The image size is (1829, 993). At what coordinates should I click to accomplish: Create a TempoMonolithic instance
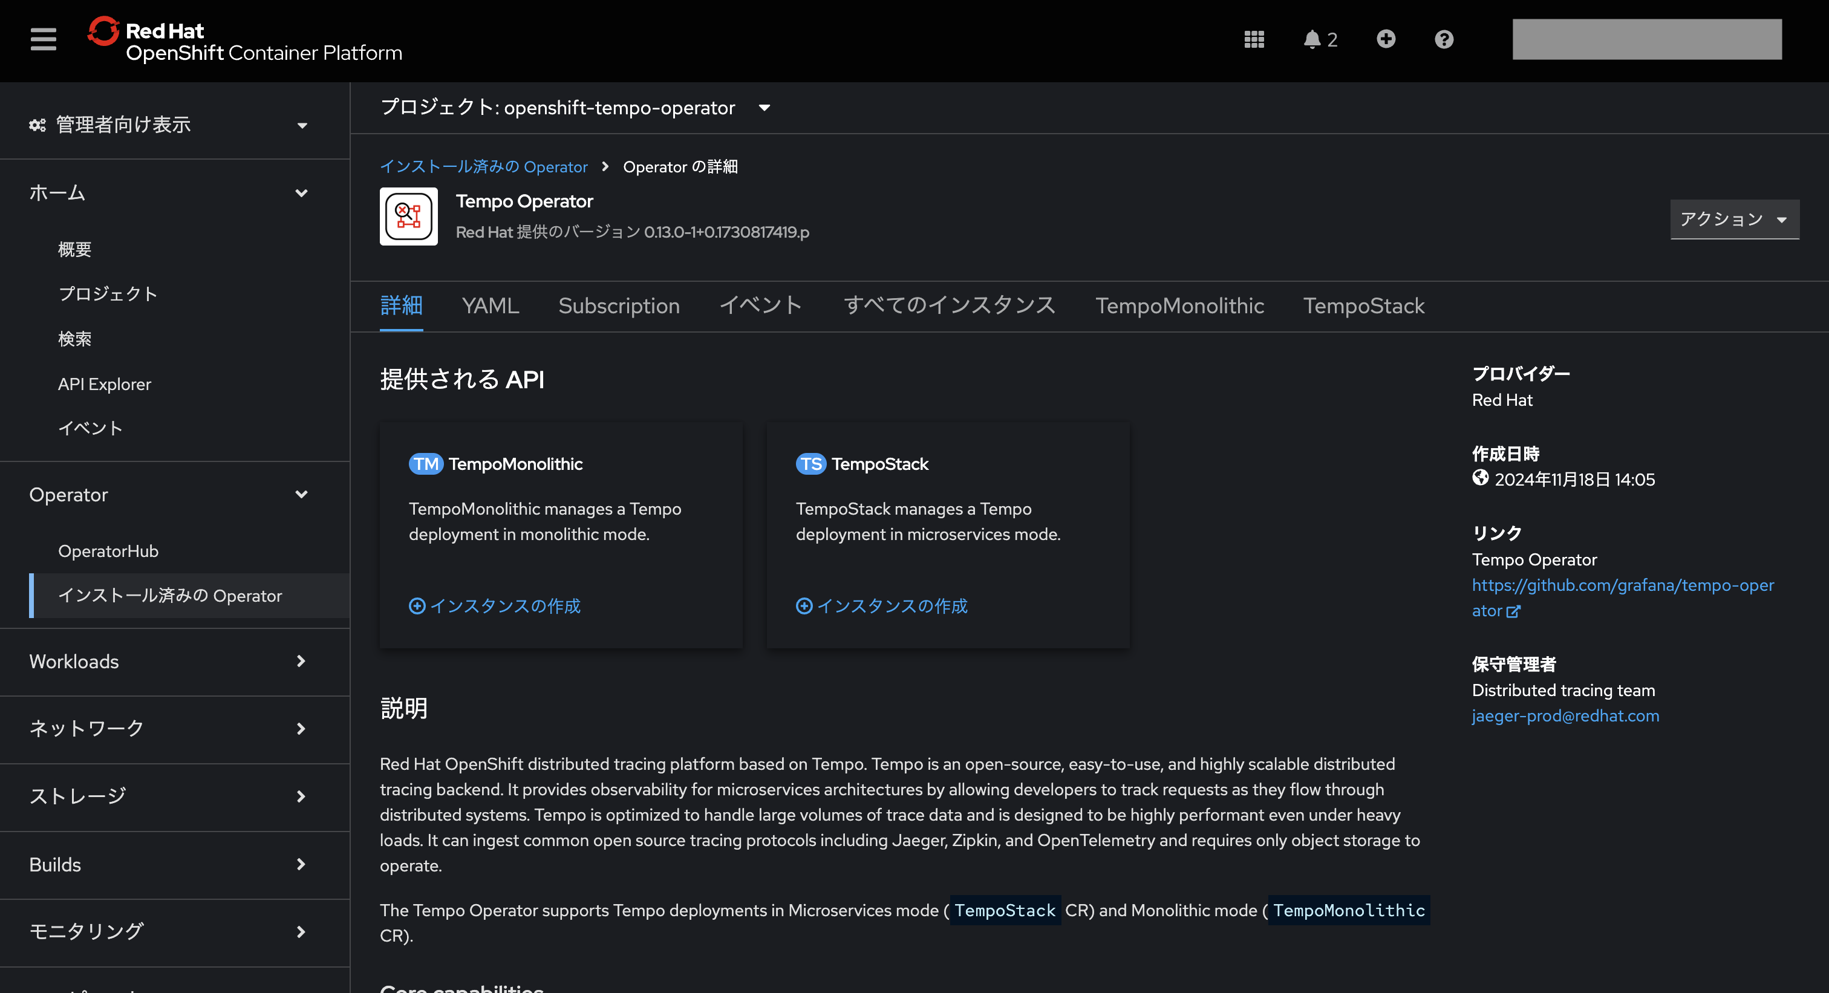pyautogui.click(x=495, y=605)
